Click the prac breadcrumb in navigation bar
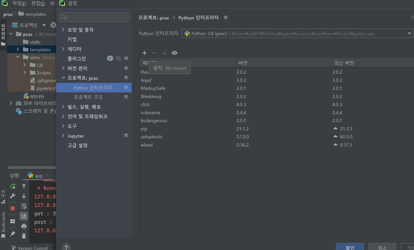The height and width of the screenshot is (250, 414). click(x=8, y=14)
